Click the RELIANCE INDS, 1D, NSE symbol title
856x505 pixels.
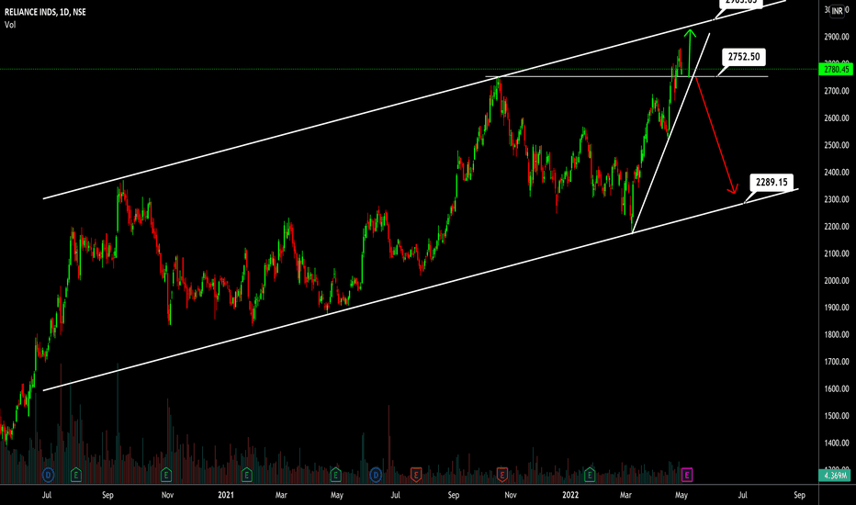click(45, 12)
